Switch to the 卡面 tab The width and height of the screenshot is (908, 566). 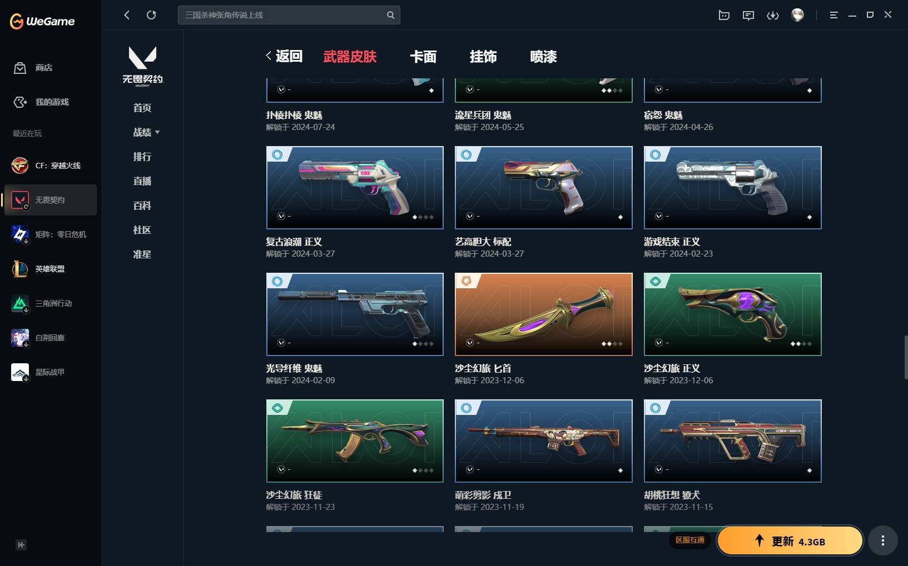[423, 57]
